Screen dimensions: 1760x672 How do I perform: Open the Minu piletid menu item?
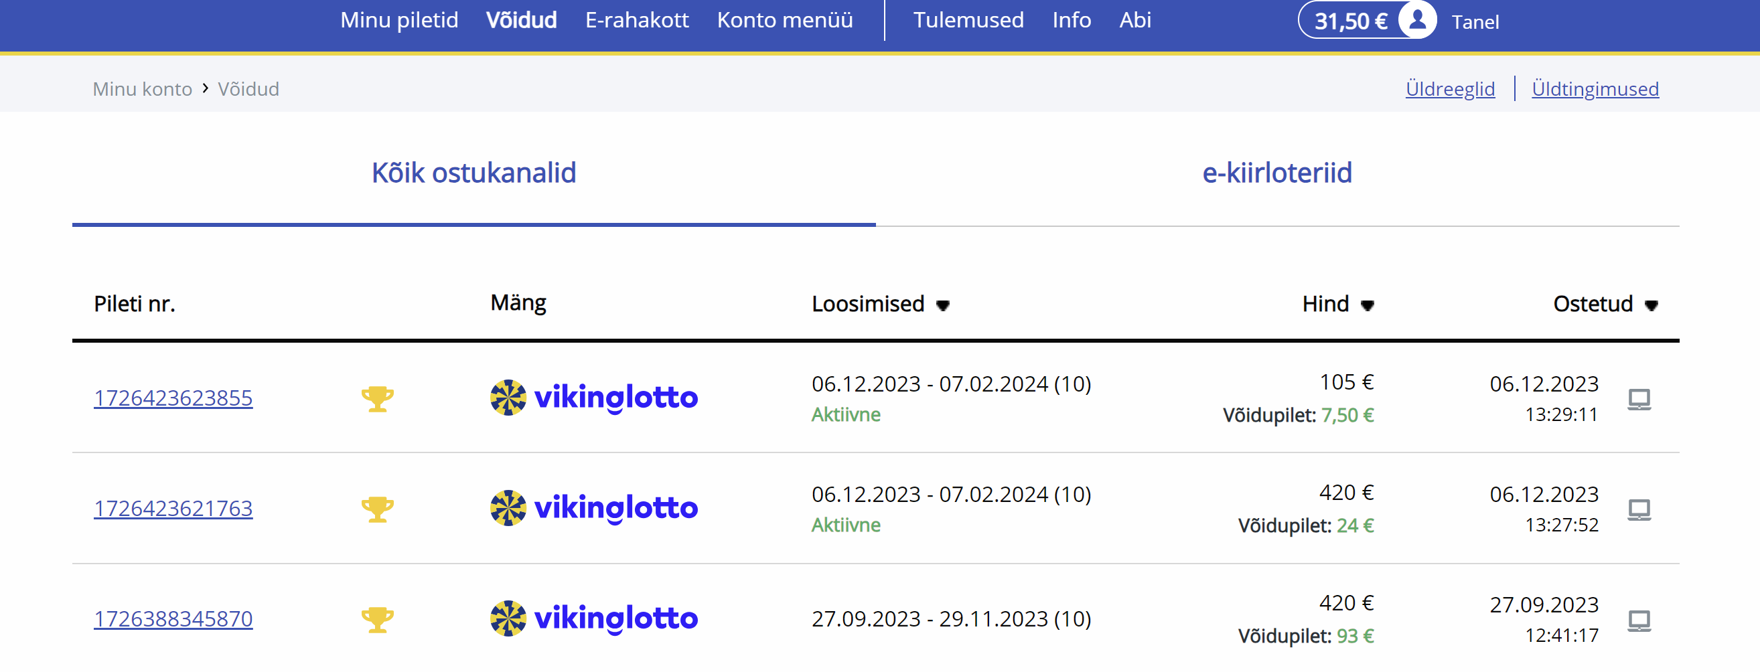[x=399, y=20]
